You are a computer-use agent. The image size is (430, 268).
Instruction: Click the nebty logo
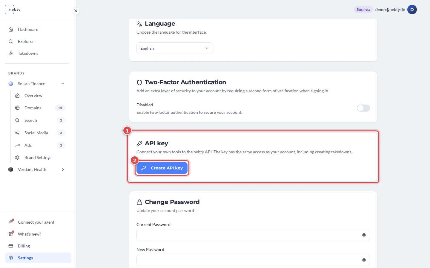tap(13, 10)
